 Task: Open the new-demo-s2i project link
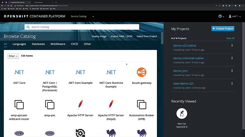tap(183, 83)
